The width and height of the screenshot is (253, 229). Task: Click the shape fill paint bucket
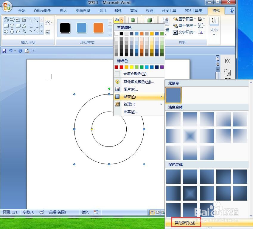tap(117, 20)
